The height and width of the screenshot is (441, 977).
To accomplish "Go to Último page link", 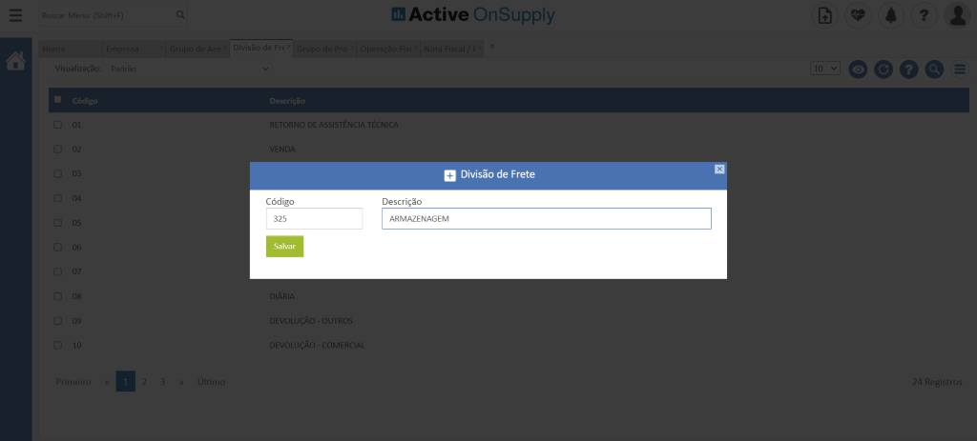I will click(x=211, y=382).
